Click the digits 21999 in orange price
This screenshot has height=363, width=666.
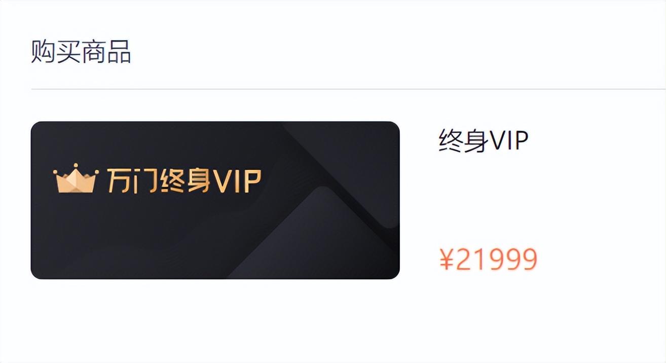[x=496, y=260]
